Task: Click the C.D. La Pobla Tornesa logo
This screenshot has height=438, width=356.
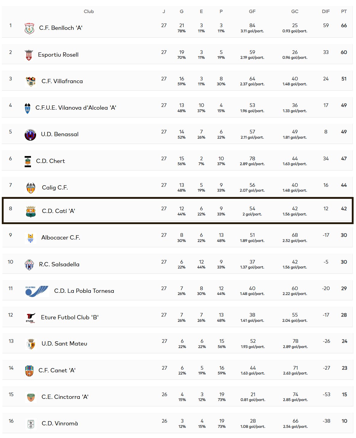Action: (37, 291)
